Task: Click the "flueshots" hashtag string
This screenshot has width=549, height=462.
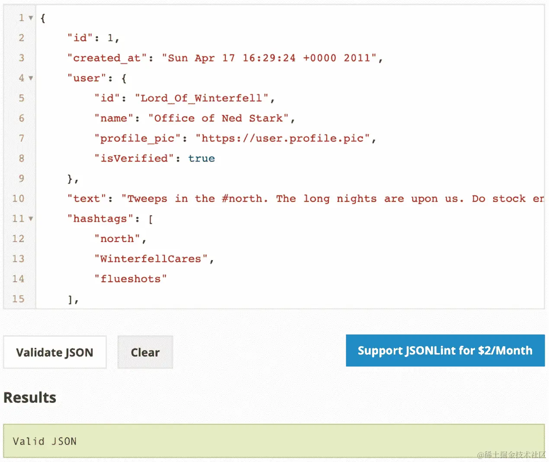Action: [130, 279]
